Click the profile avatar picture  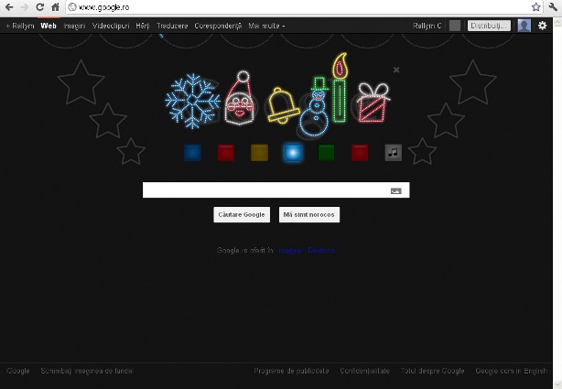tap(524, 26)
